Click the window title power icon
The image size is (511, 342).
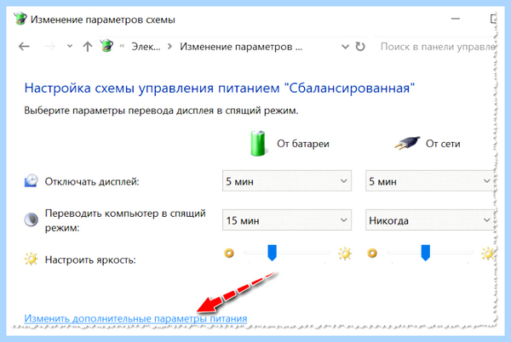[x=20, y=19]
